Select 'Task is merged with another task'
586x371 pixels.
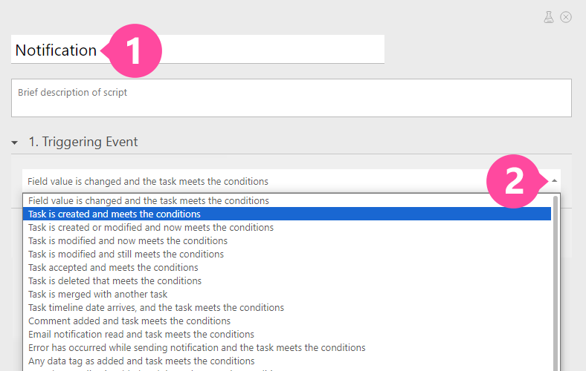click(x=97, y=294)
